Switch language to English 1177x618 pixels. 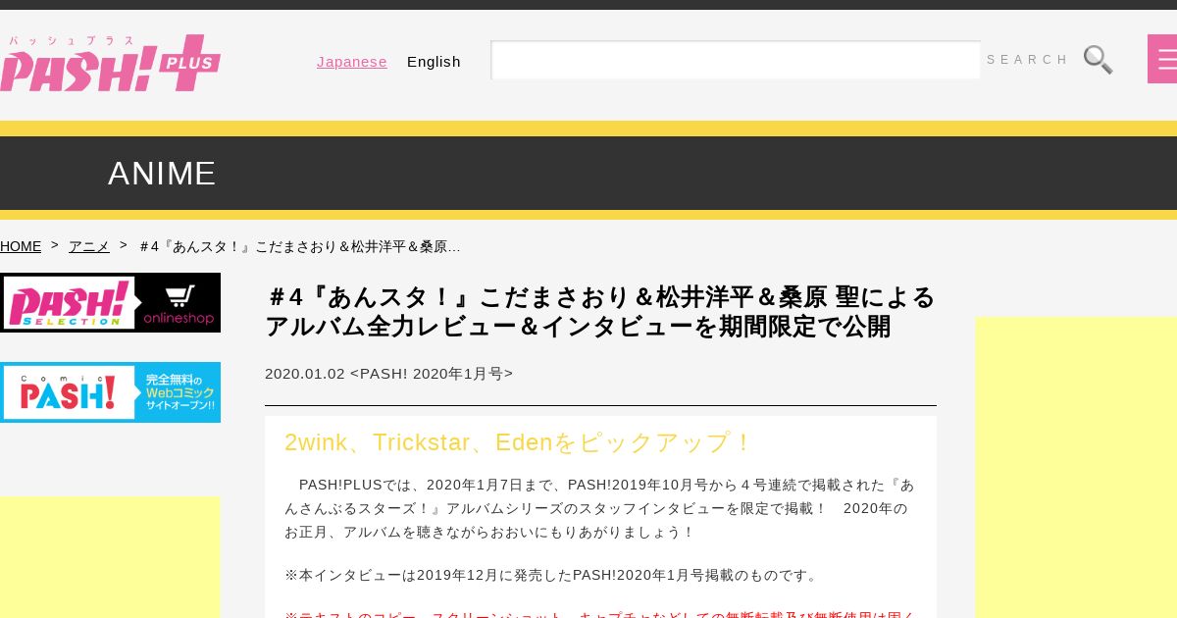click(x=434, y=61)
